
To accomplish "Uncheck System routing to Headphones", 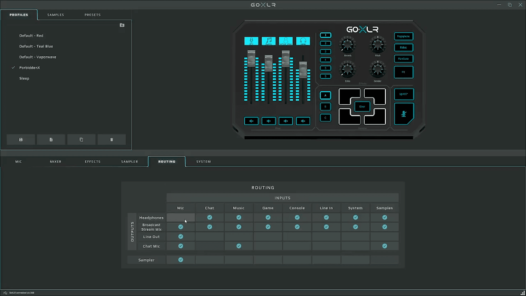I will (x=356, y=218).
